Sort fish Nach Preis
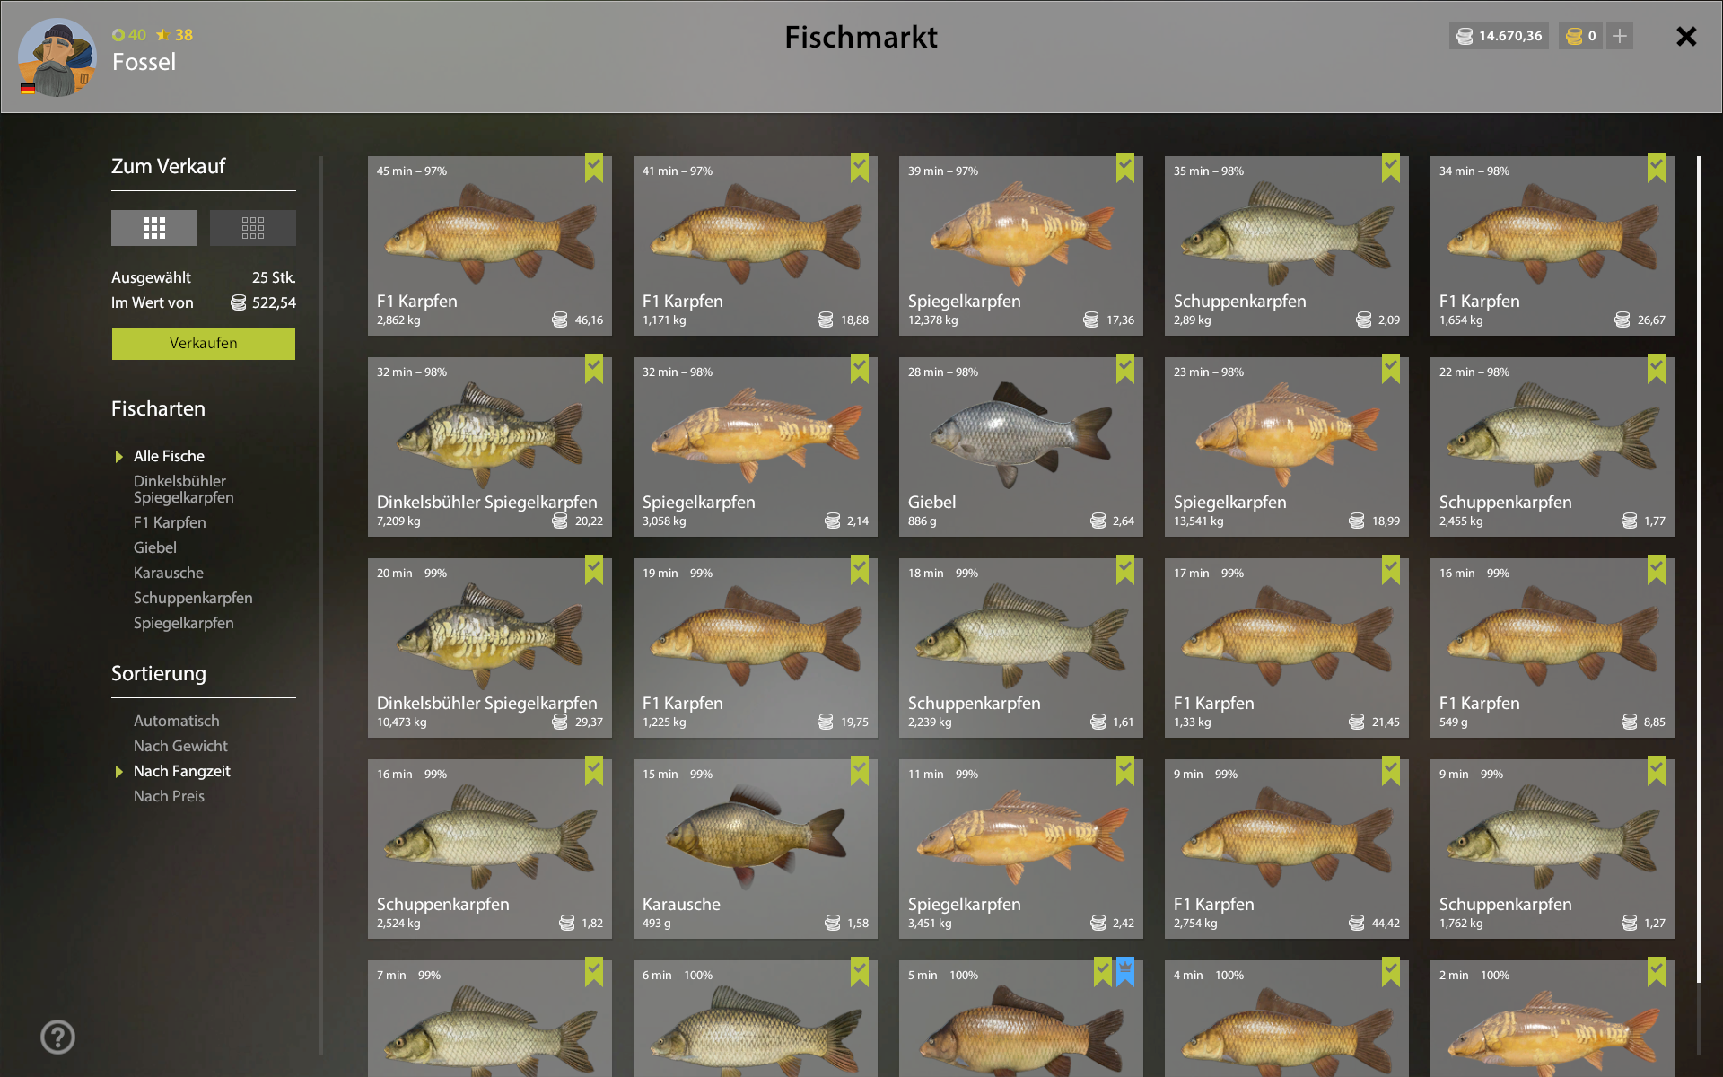The height and width of the screenshot is (1077, 1723). point(169,796)
